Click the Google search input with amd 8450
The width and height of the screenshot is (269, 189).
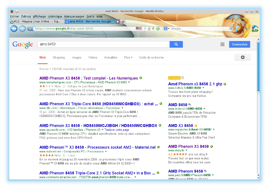coord(104,44)
